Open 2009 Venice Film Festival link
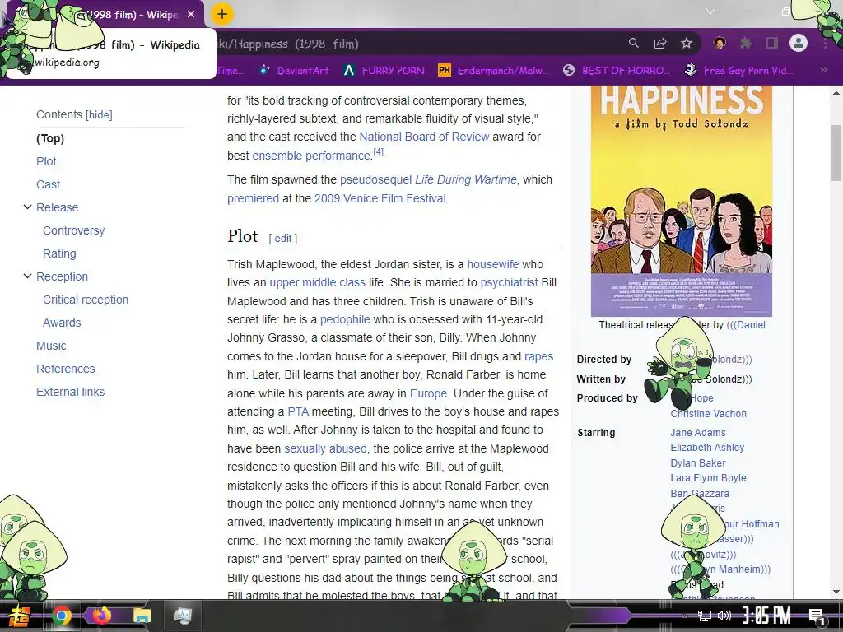This screenshot has height=632, width=843. pyautogui.click(x=380, y=198)
